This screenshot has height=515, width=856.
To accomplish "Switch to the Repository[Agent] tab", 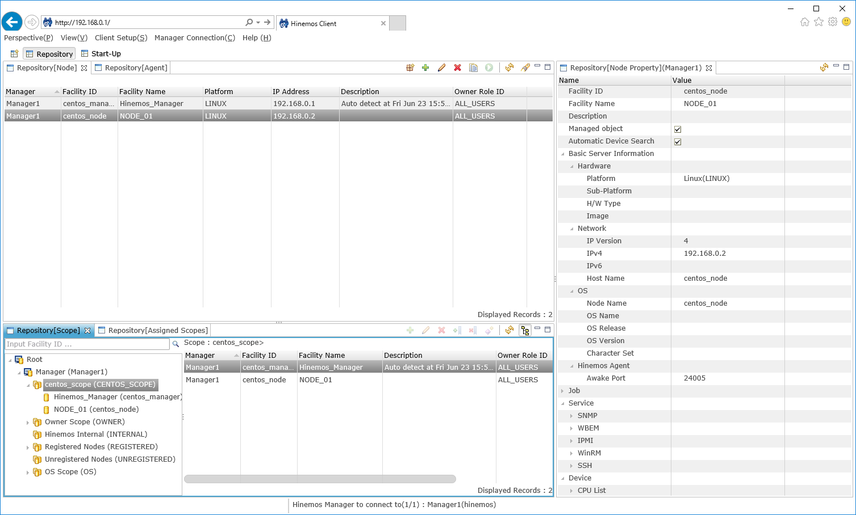I will coord(131,68).
